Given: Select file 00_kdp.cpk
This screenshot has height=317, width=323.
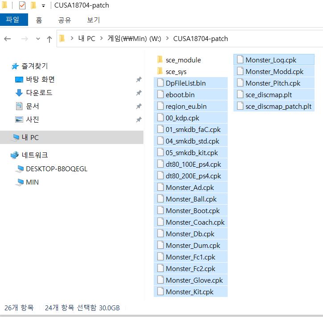Looking at the screenshot, I should click(191, 118).
